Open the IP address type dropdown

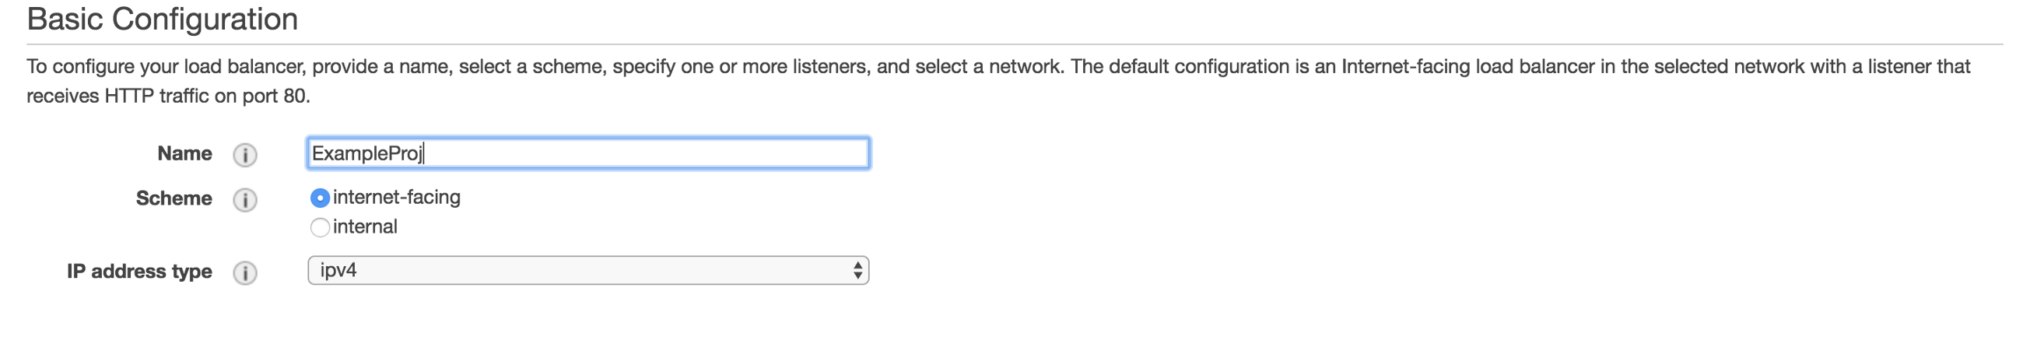click(587, 270)
